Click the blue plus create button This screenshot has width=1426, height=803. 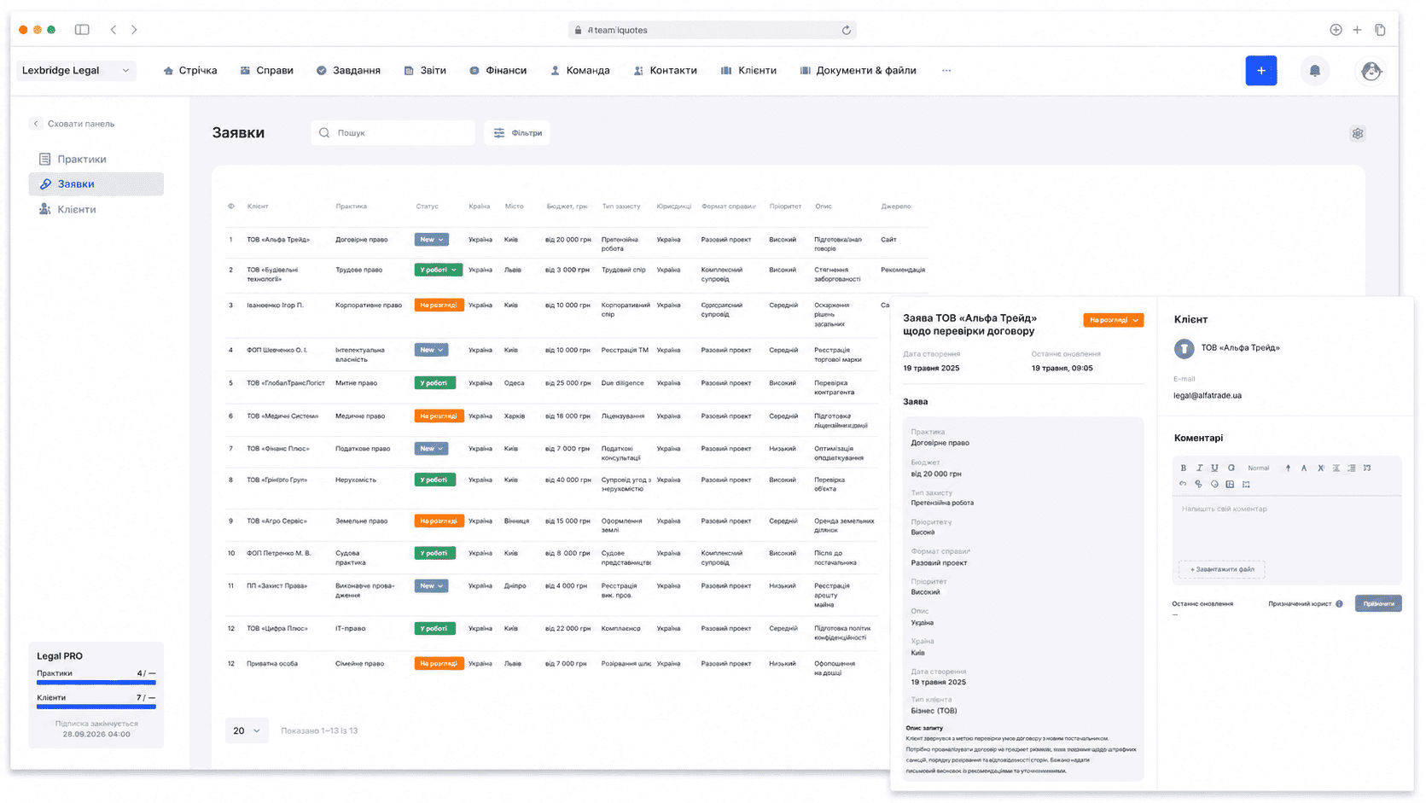1261,71
